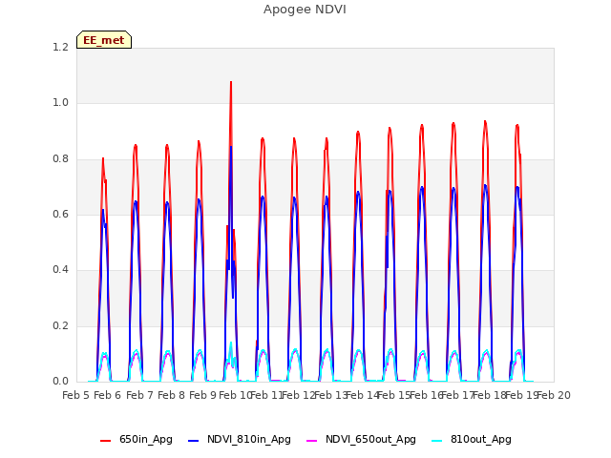The width and height of the screenshot is (611, 458).
Task: Click the Feb 5 x-axis label
Action: pos(76,395)
